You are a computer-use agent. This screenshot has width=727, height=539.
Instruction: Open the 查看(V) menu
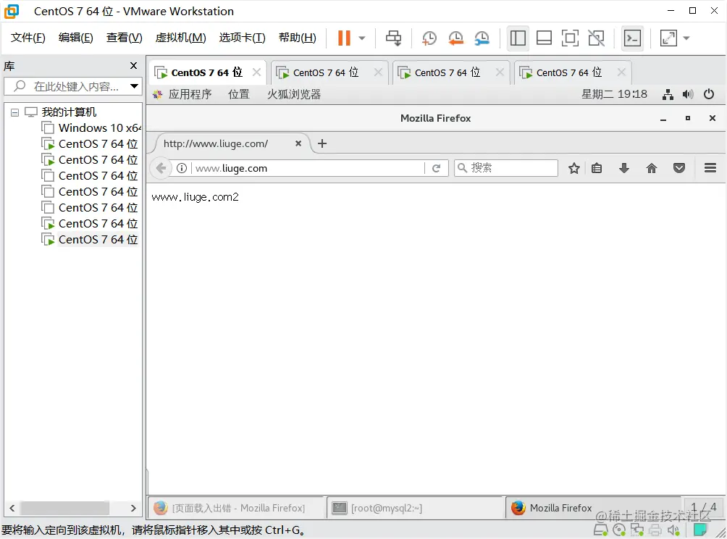124,38
